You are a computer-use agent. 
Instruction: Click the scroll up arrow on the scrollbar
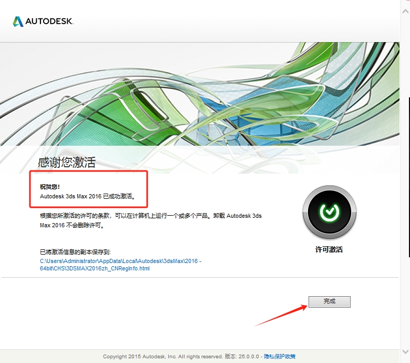coord(405,11)
